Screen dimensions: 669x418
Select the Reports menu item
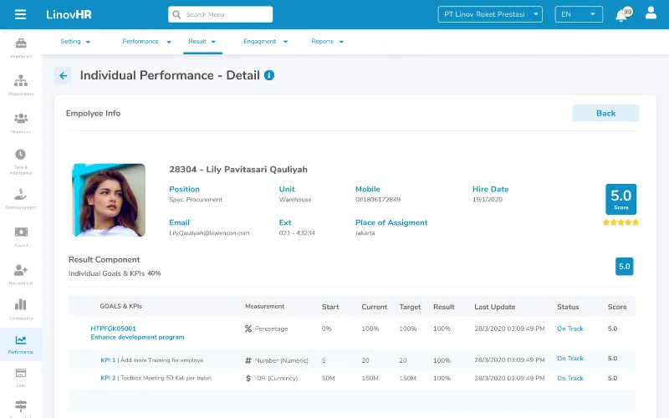[327, 41]
